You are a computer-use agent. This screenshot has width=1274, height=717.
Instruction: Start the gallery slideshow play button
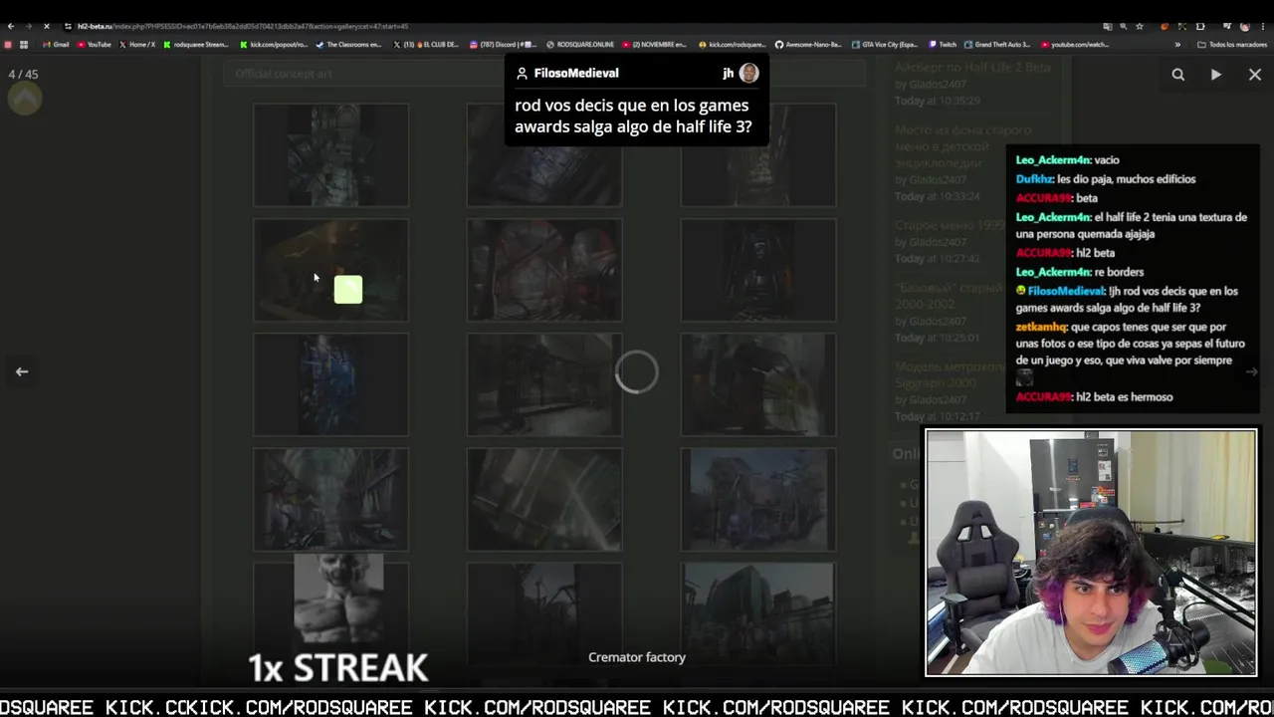click(1215, 75)
